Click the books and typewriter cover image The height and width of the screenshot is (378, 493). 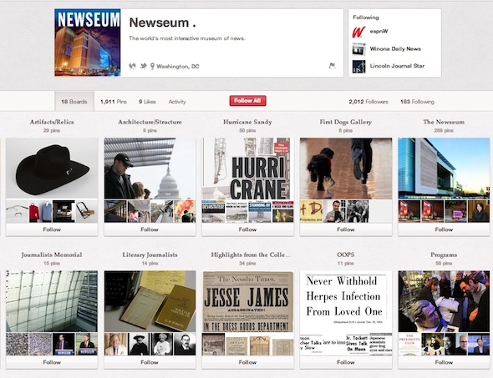(x=150, y=301)
